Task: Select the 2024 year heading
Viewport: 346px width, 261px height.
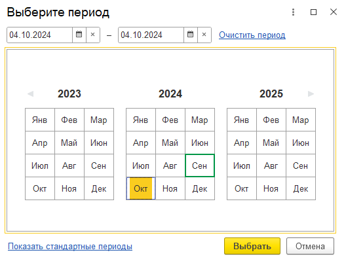Action: [x=170, y=94]
